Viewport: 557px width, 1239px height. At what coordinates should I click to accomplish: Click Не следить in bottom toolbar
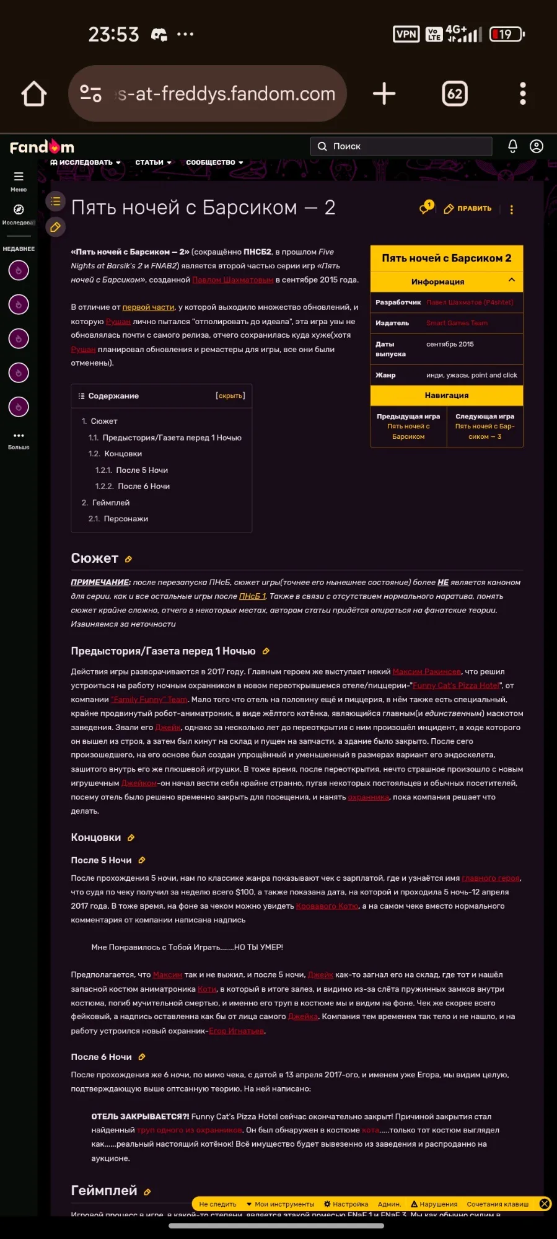tap(217, 1204)
